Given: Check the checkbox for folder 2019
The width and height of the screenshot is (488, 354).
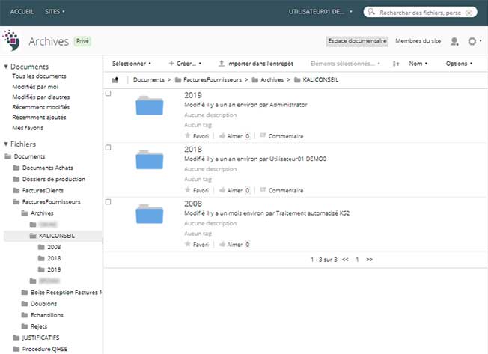Looking at the screenshot, I should coord(108,94).
